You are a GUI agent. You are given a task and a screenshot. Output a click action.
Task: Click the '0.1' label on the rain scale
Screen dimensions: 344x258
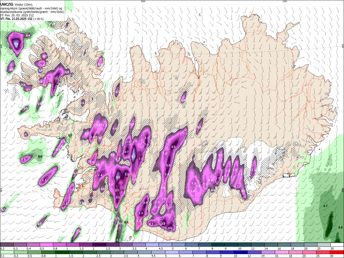pos(2,256)
